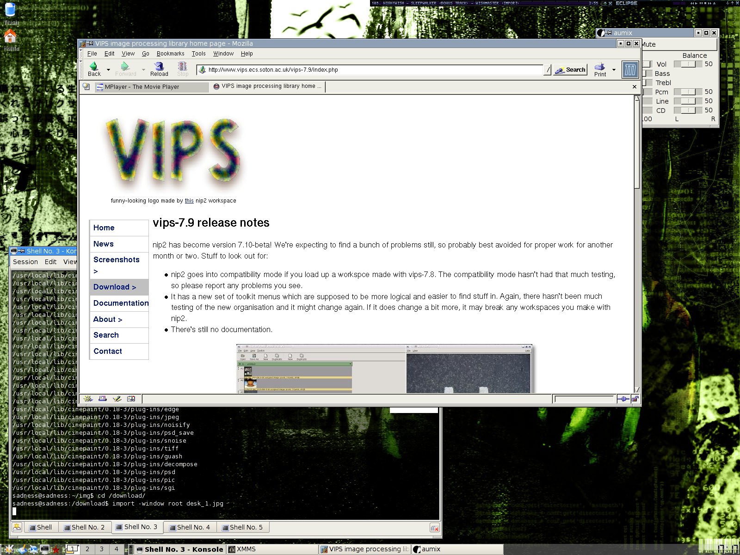Open the News sidebar link
Screen dimensions: 740x555
coord(103,244)
